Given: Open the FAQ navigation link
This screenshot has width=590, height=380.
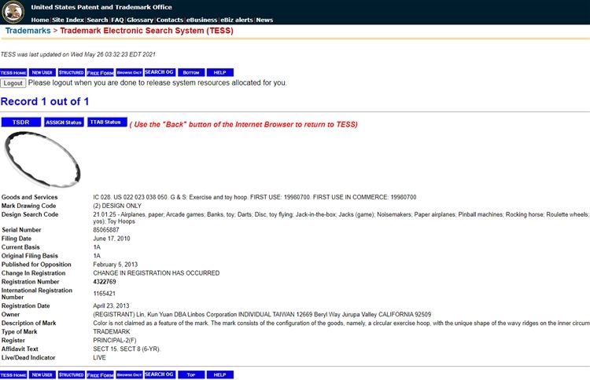Looking at the screenshot, I should [117, 20].
